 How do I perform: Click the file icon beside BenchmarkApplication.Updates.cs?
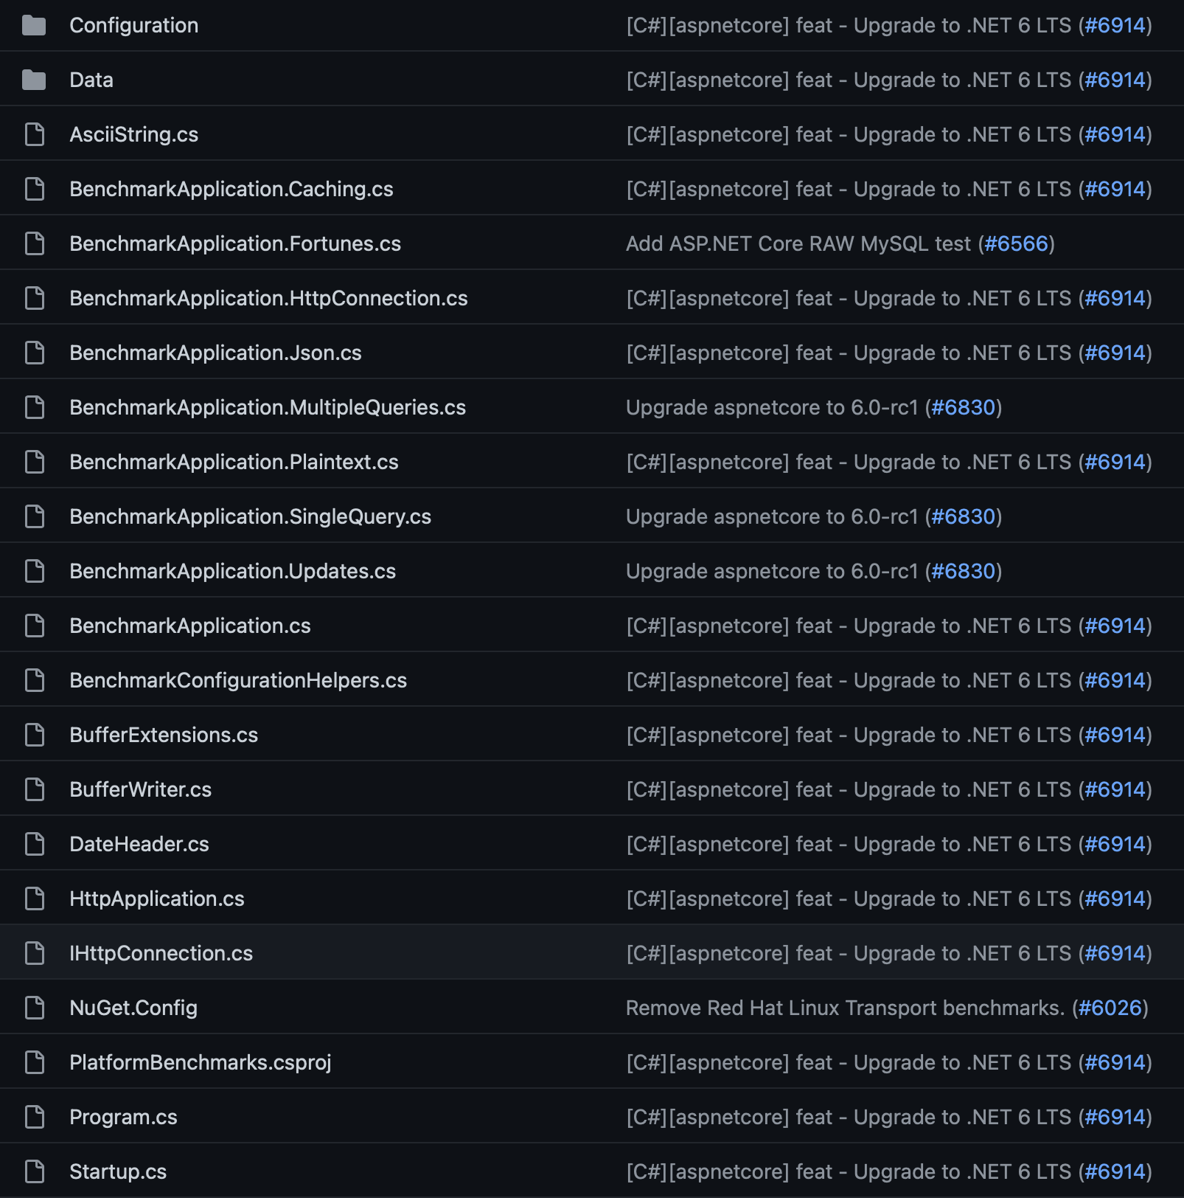click(x=35, y=572)
